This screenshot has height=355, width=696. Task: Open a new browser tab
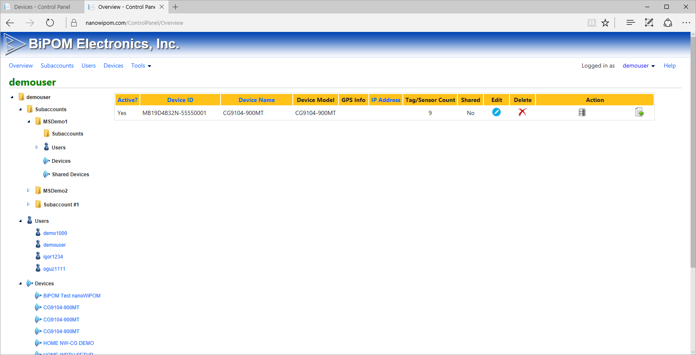(x=176, y=7)
